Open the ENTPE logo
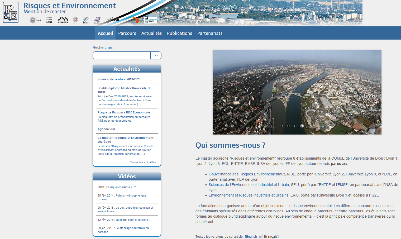401x239 pixels. [86, 20]
